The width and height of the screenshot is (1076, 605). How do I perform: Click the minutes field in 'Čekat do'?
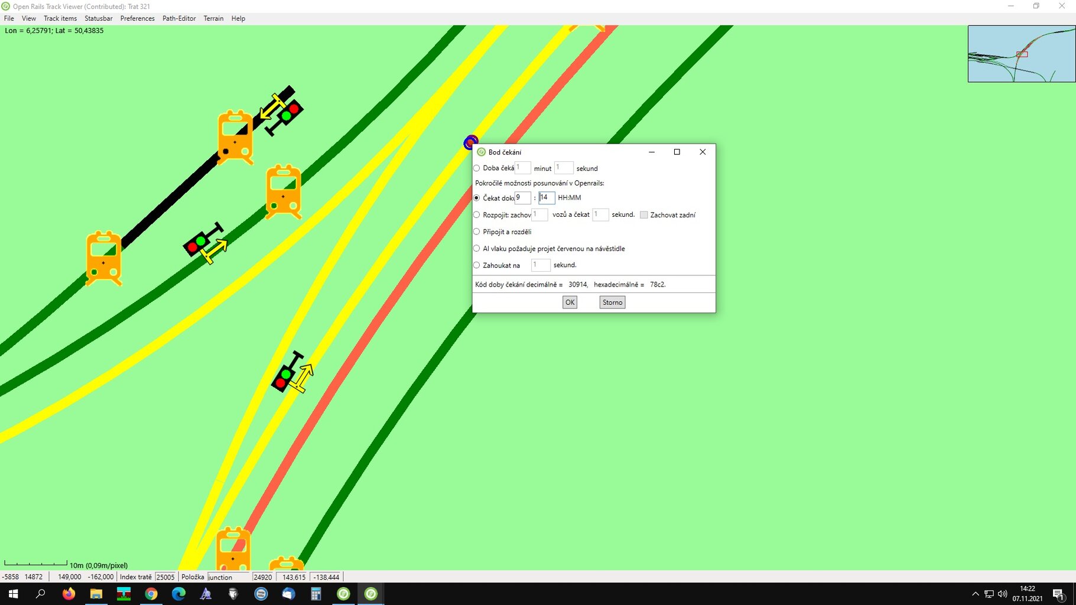tap(547, 197)
